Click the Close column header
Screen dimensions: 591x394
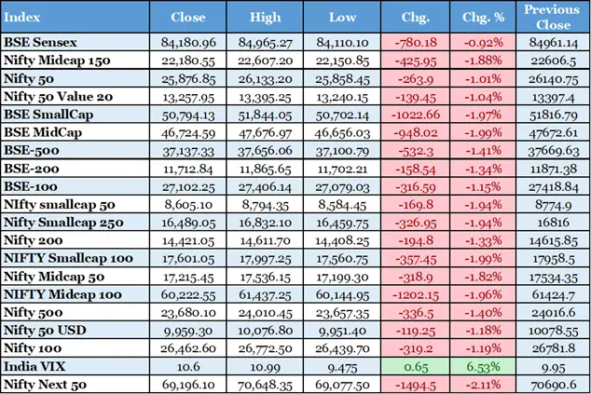[x=189, y=17]
